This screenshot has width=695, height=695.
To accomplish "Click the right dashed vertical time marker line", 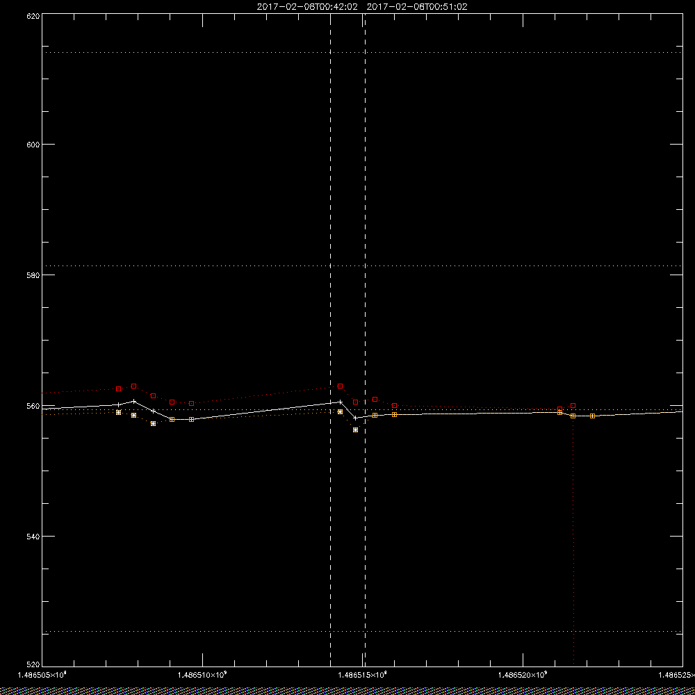I will 366,340.
